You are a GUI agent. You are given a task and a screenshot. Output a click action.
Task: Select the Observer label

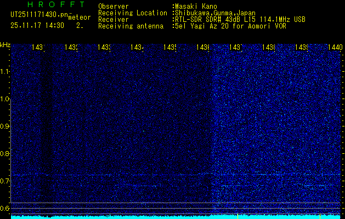[x=114, y=7]
